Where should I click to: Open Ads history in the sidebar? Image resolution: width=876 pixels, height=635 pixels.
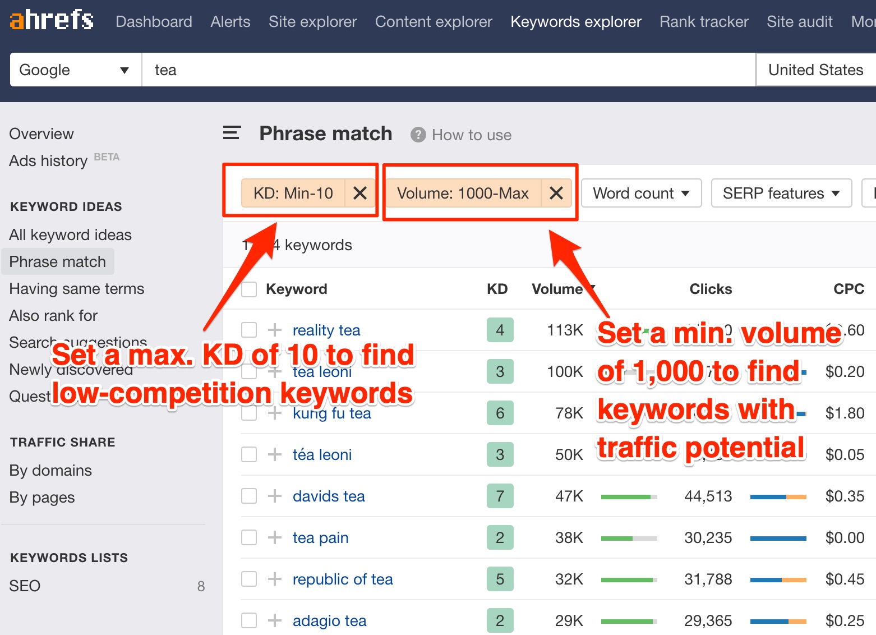pos(48,160)
